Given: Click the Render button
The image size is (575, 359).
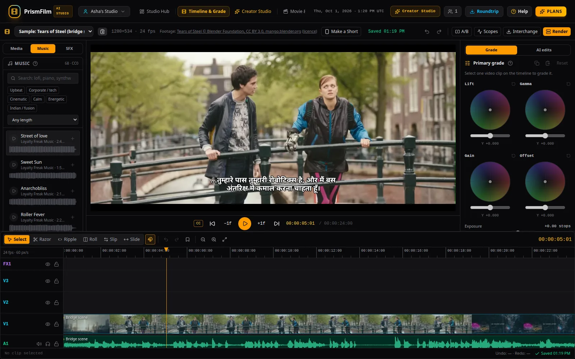Looking at the screenshot, I should [x=557, y=32].
